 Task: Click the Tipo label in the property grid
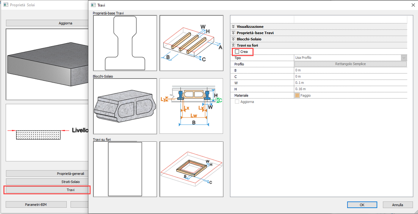pos(237,58)
